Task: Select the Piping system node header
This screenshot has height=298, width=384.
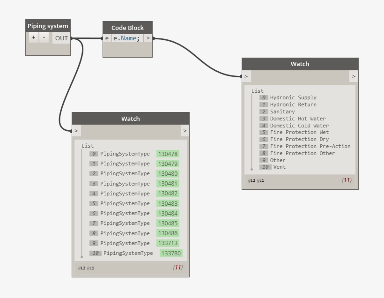Action: coord(48,26)
